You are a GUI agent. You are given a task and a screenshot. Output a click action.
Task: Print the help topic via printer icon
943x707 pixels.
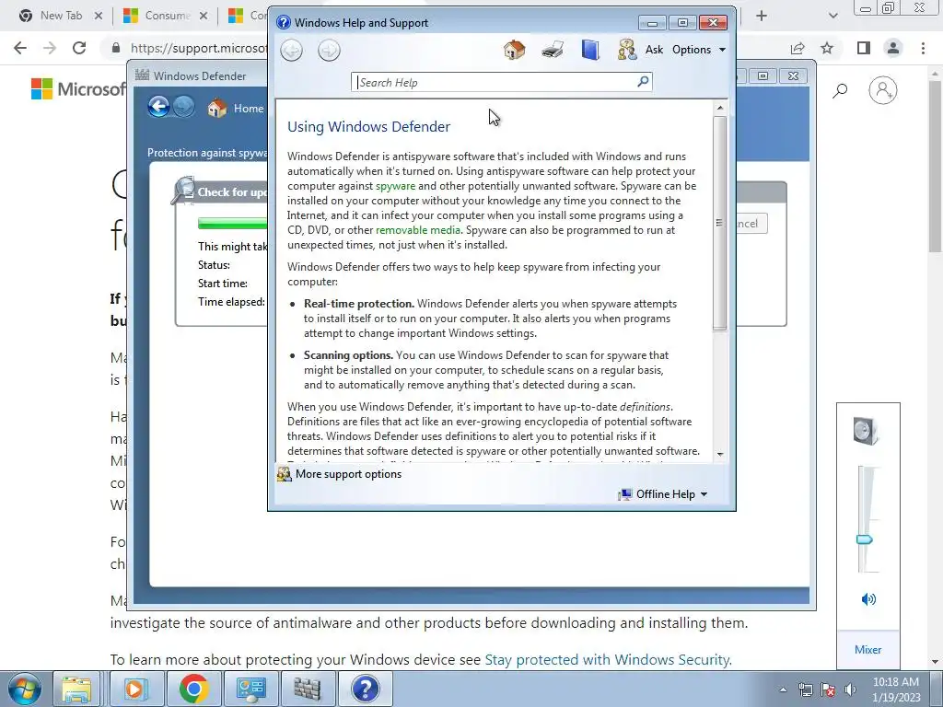point(553,50)
